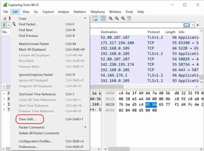Click the zoom in magnifier icon
204x151 pixels.
(111, 18)
